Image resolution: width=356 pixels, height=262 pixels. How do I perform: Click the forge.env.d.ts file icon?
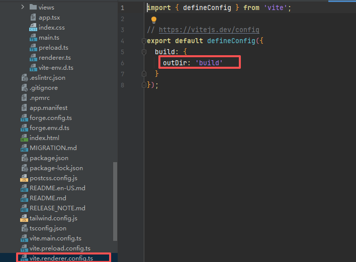click(x=24, y=128)
